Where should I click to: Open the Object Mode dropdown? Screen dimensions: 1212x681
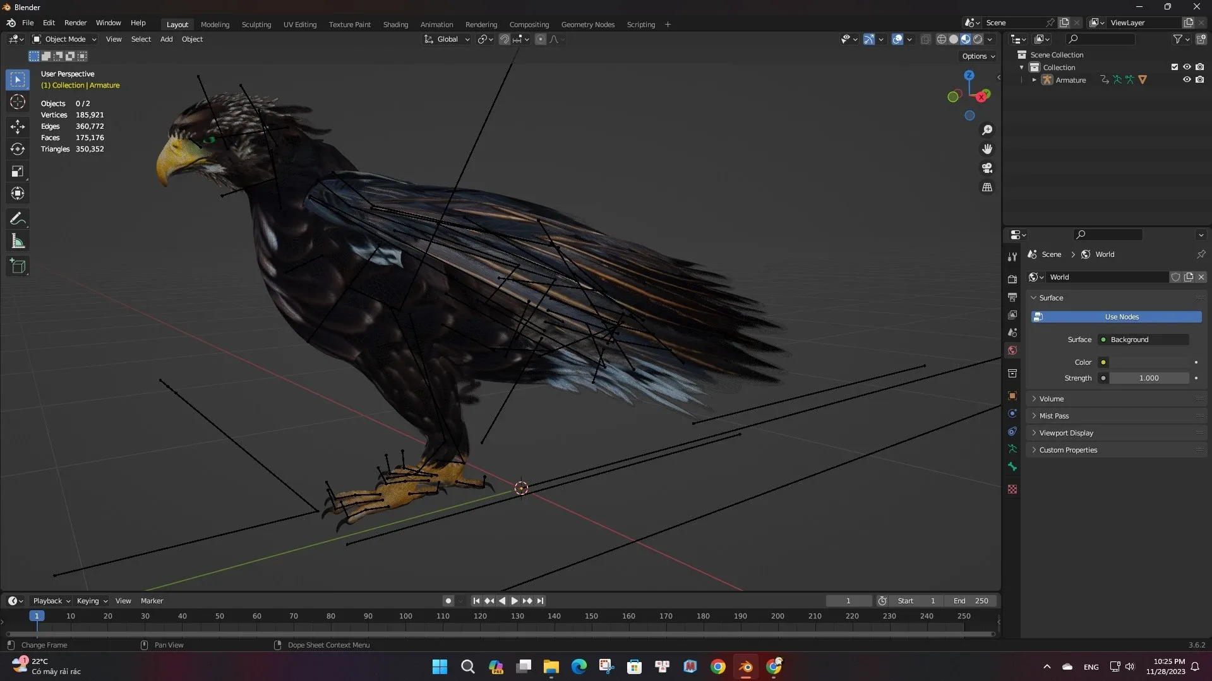63,39
